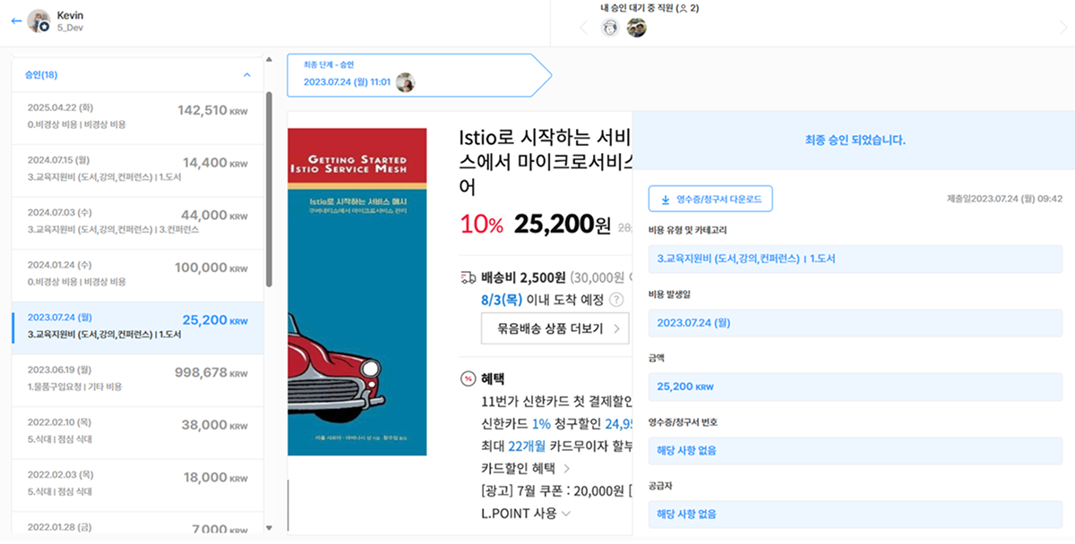Screen dimensions: 1075x544
Task: Click the expense list scrollbar thumb
Action: (270, 188)
